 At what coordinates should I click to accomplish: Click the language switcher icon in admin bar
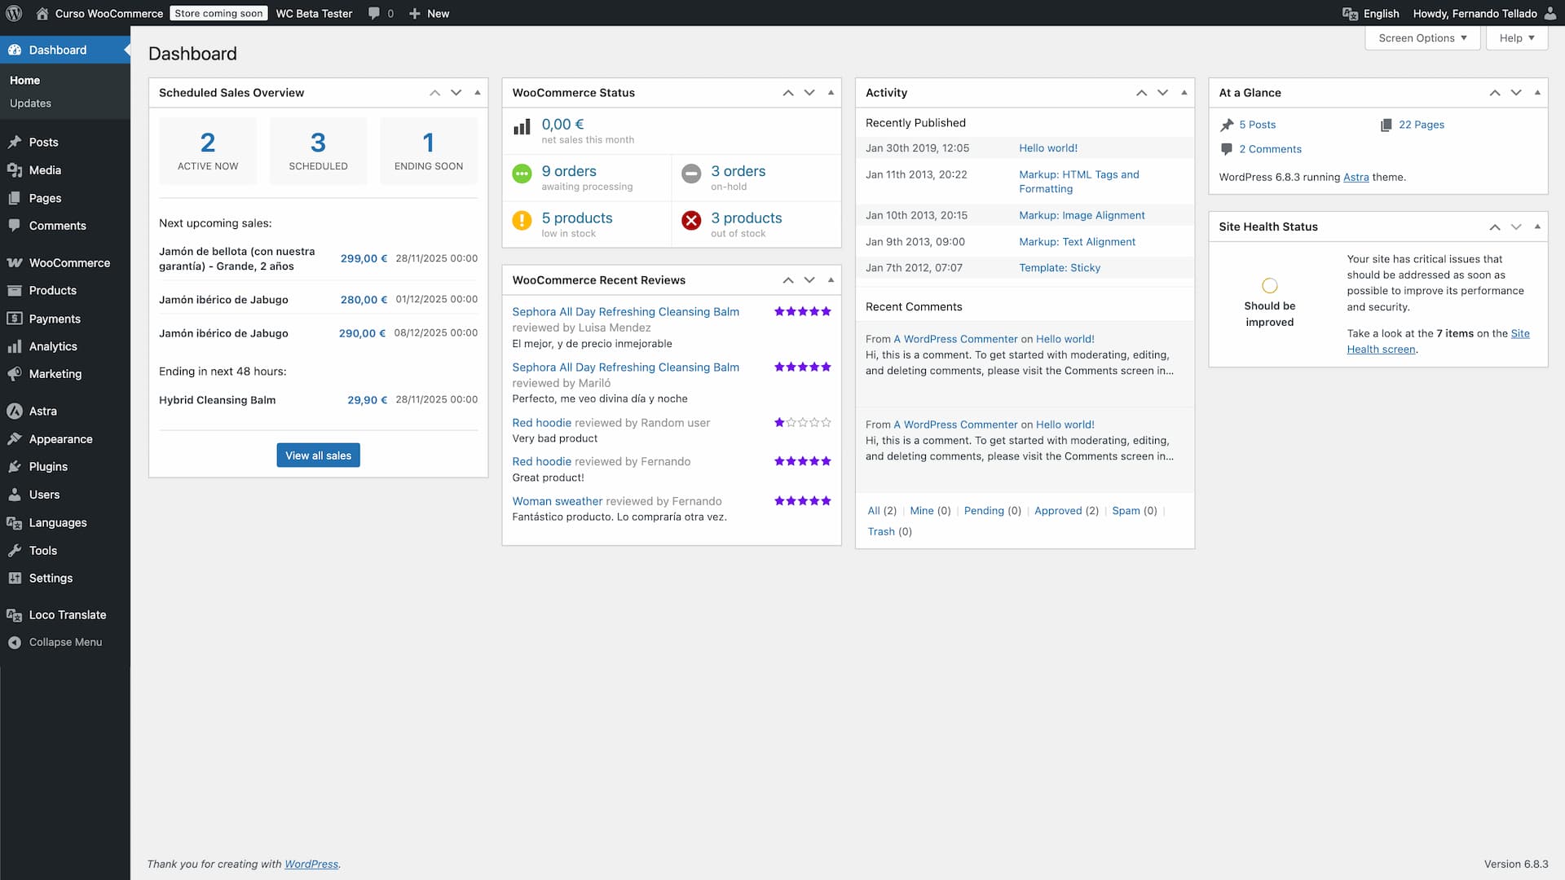click(1350, 13)
